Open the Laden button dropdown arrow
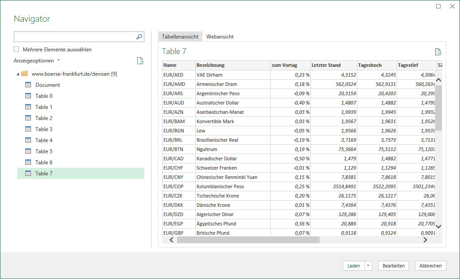 [x=369, y=266]
